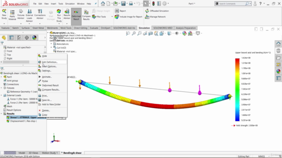Select Displacement1 result plot

(23, 121)
